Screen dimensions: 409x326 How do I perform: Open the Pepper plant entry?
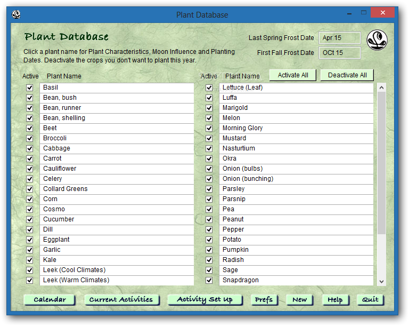296,229
